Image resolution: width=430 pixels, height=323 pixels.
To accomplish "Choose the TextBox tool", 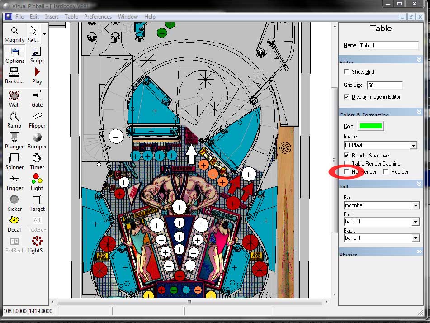I will point(37,224).
